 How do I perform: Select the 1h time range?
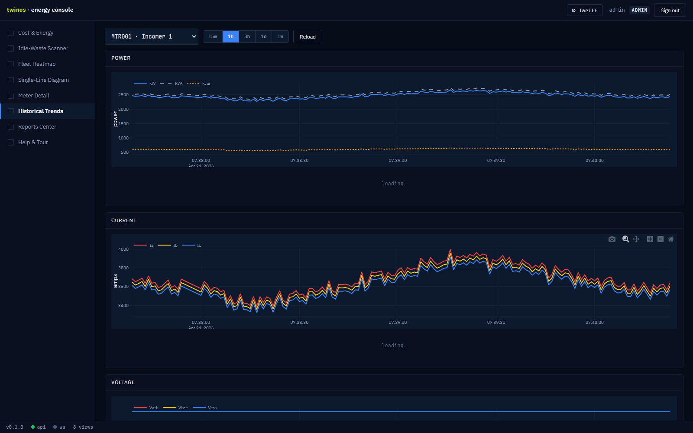point(231,37)
